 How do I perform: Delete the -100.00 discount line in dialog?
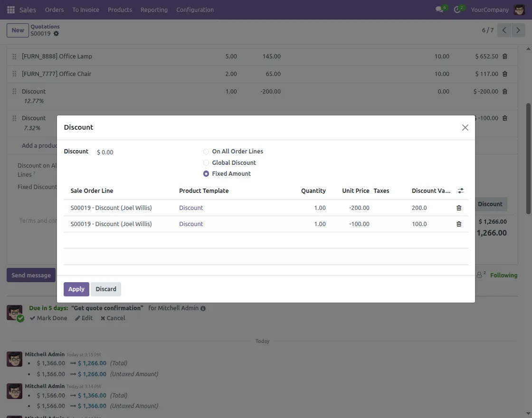tap(459, 224)
